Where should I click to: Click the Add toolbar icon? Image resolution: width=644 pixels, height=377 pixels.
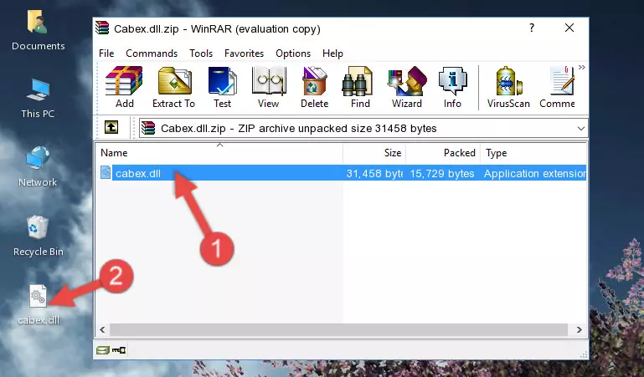(124, 87)
